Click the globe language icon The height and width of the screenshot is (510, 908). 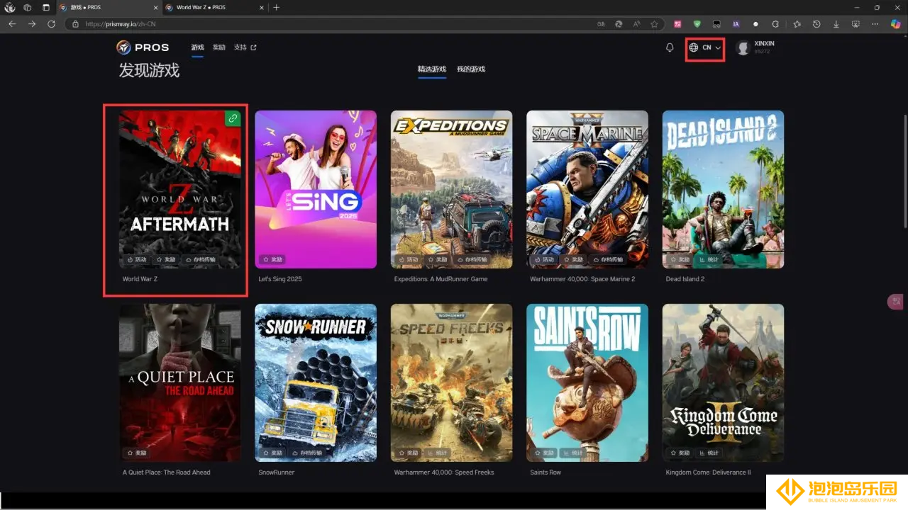tap(694, 47)
